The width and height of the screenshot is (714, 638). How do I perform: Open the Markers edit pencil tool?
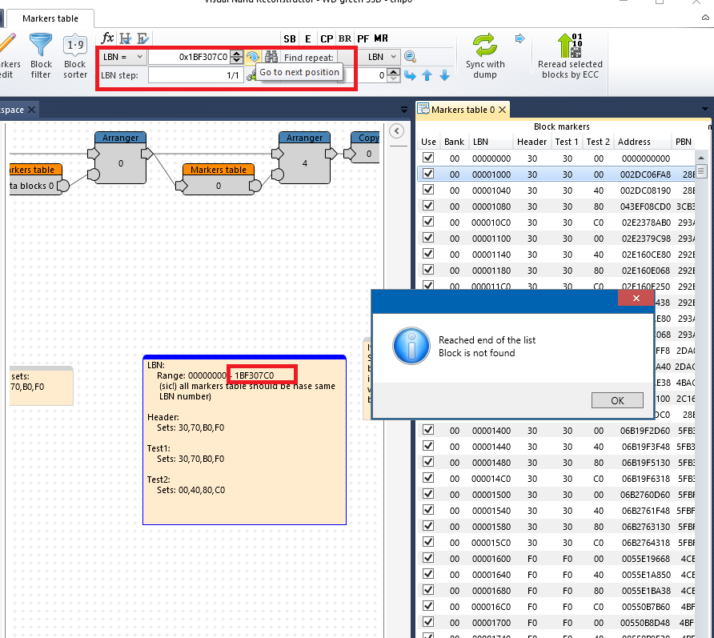coord(8,55)
